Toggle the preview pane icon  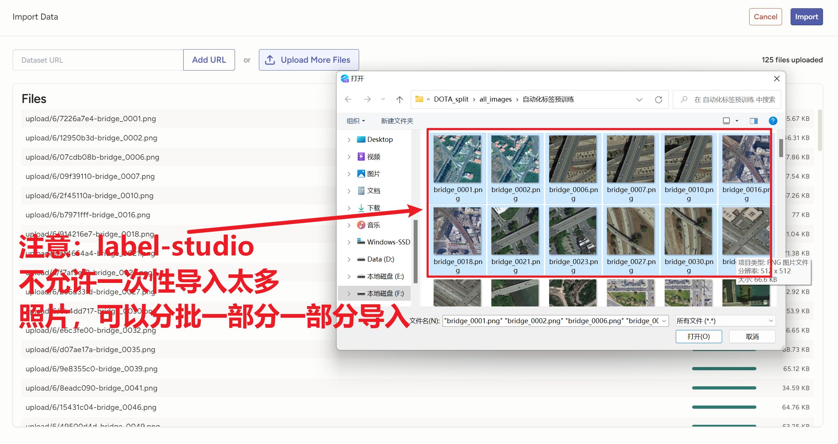(753, 121)
